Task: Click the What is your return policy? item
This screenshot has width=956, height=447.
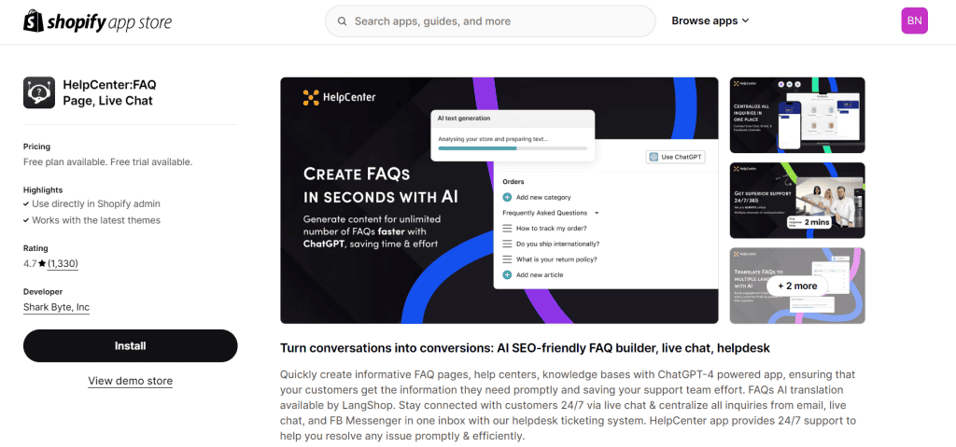Action: tap(556, 259)
